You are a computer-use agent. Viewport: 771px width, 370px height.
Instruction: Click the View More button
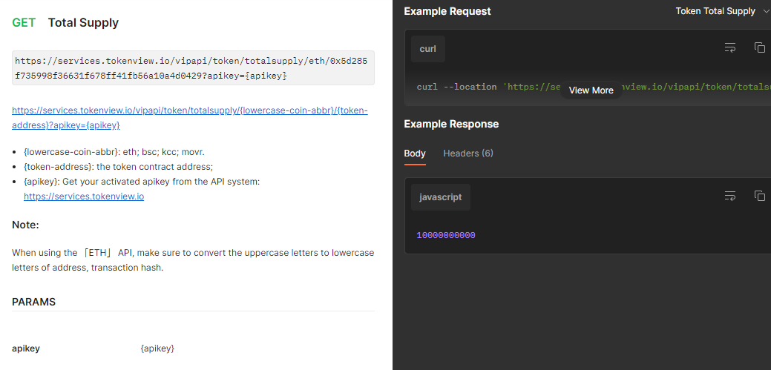click(x=591, y=90)
